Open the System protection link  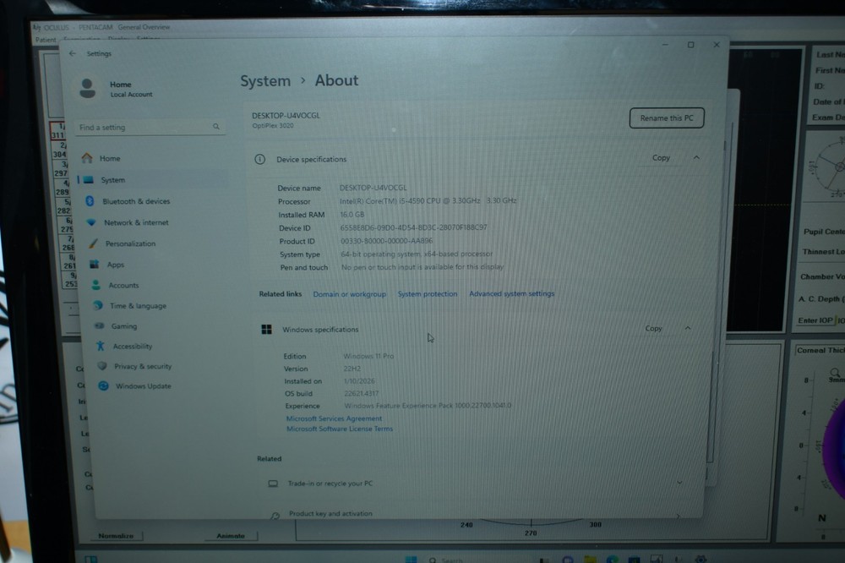(428, 294)
